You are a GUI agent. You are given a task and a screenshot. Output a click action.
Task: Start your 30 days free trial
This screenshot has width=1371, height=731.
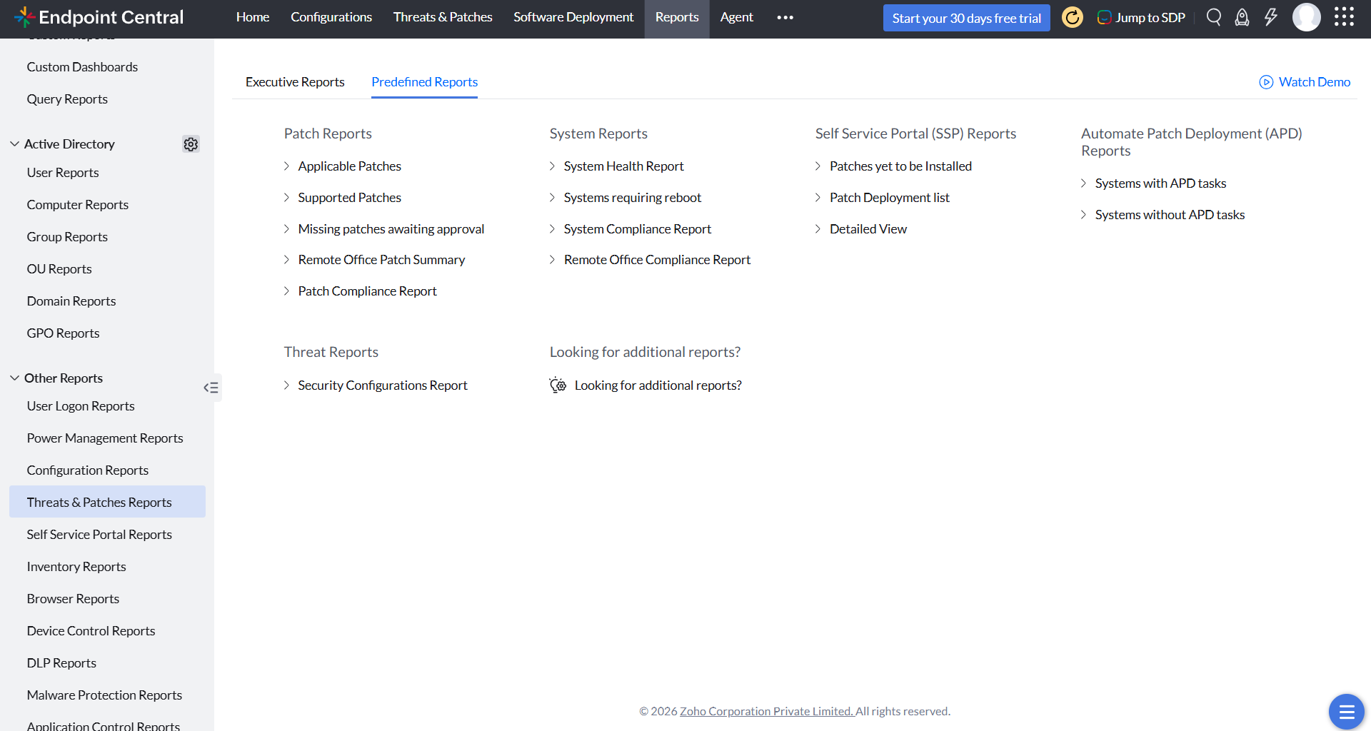pyautogui.click(x=966, y=18)
